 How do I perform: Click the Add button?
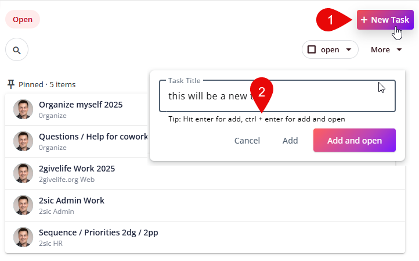tap(290, 141)
